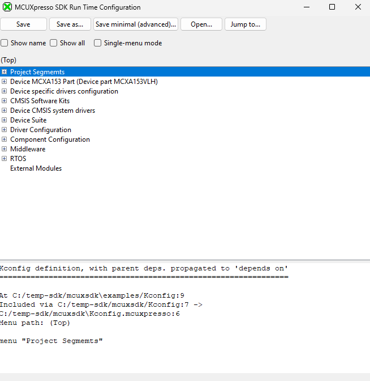Maximize the Run Time Configuration window
The width and height of the screenshot is (370, 381).
click(x=332, y=7)
